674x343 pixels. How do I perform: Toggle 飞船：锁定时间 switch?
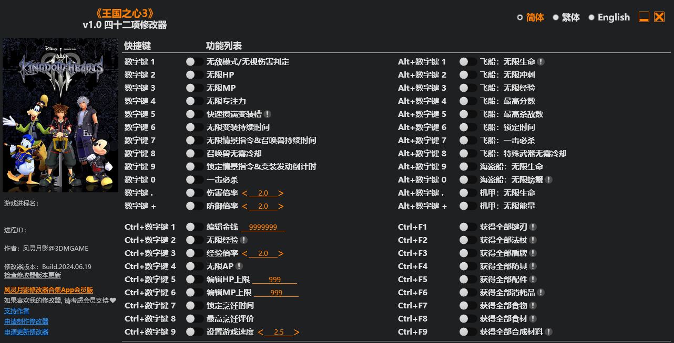(468, 127)
